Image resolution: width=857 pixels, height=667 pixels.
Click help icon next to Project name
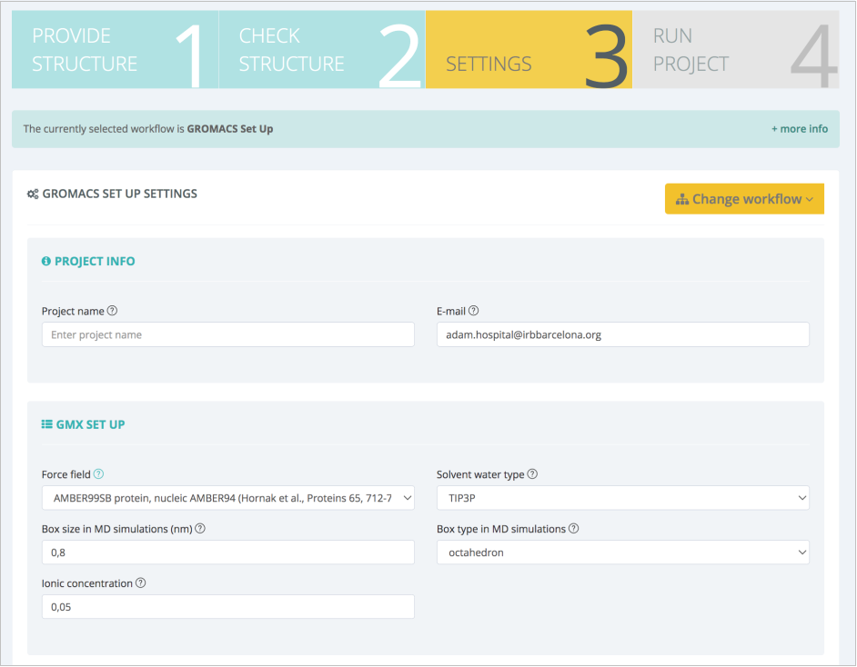[113, 311]
